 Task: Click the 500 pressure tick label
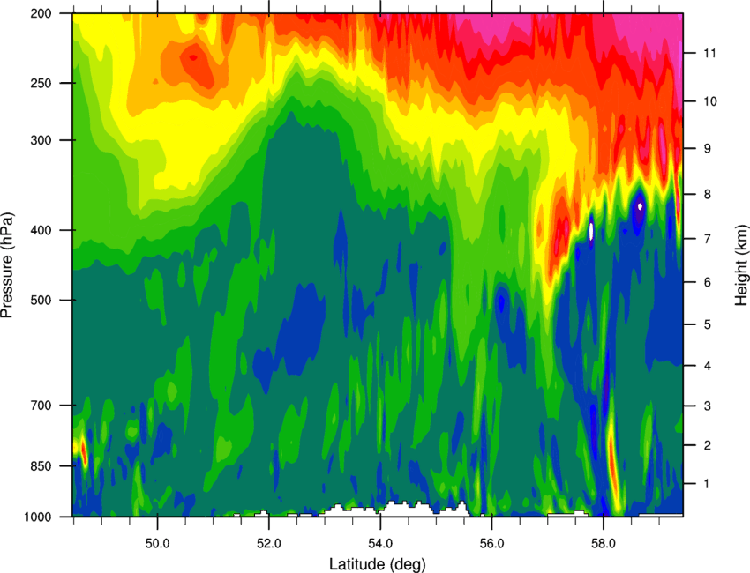pyautogui.click(x=41, y=300)
